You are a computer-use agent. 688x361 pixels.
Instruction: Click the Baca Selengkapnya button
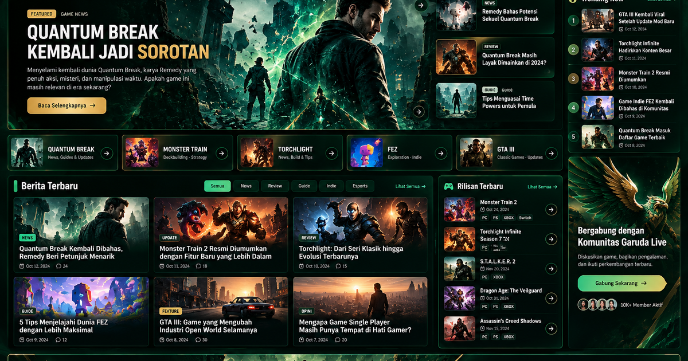point(67,105)
